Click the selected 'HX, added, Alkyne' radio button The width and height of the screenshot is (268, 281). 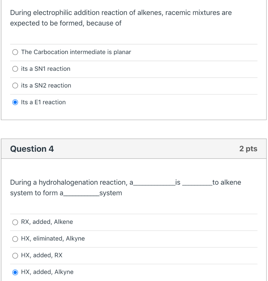click(x=15, y=272)
